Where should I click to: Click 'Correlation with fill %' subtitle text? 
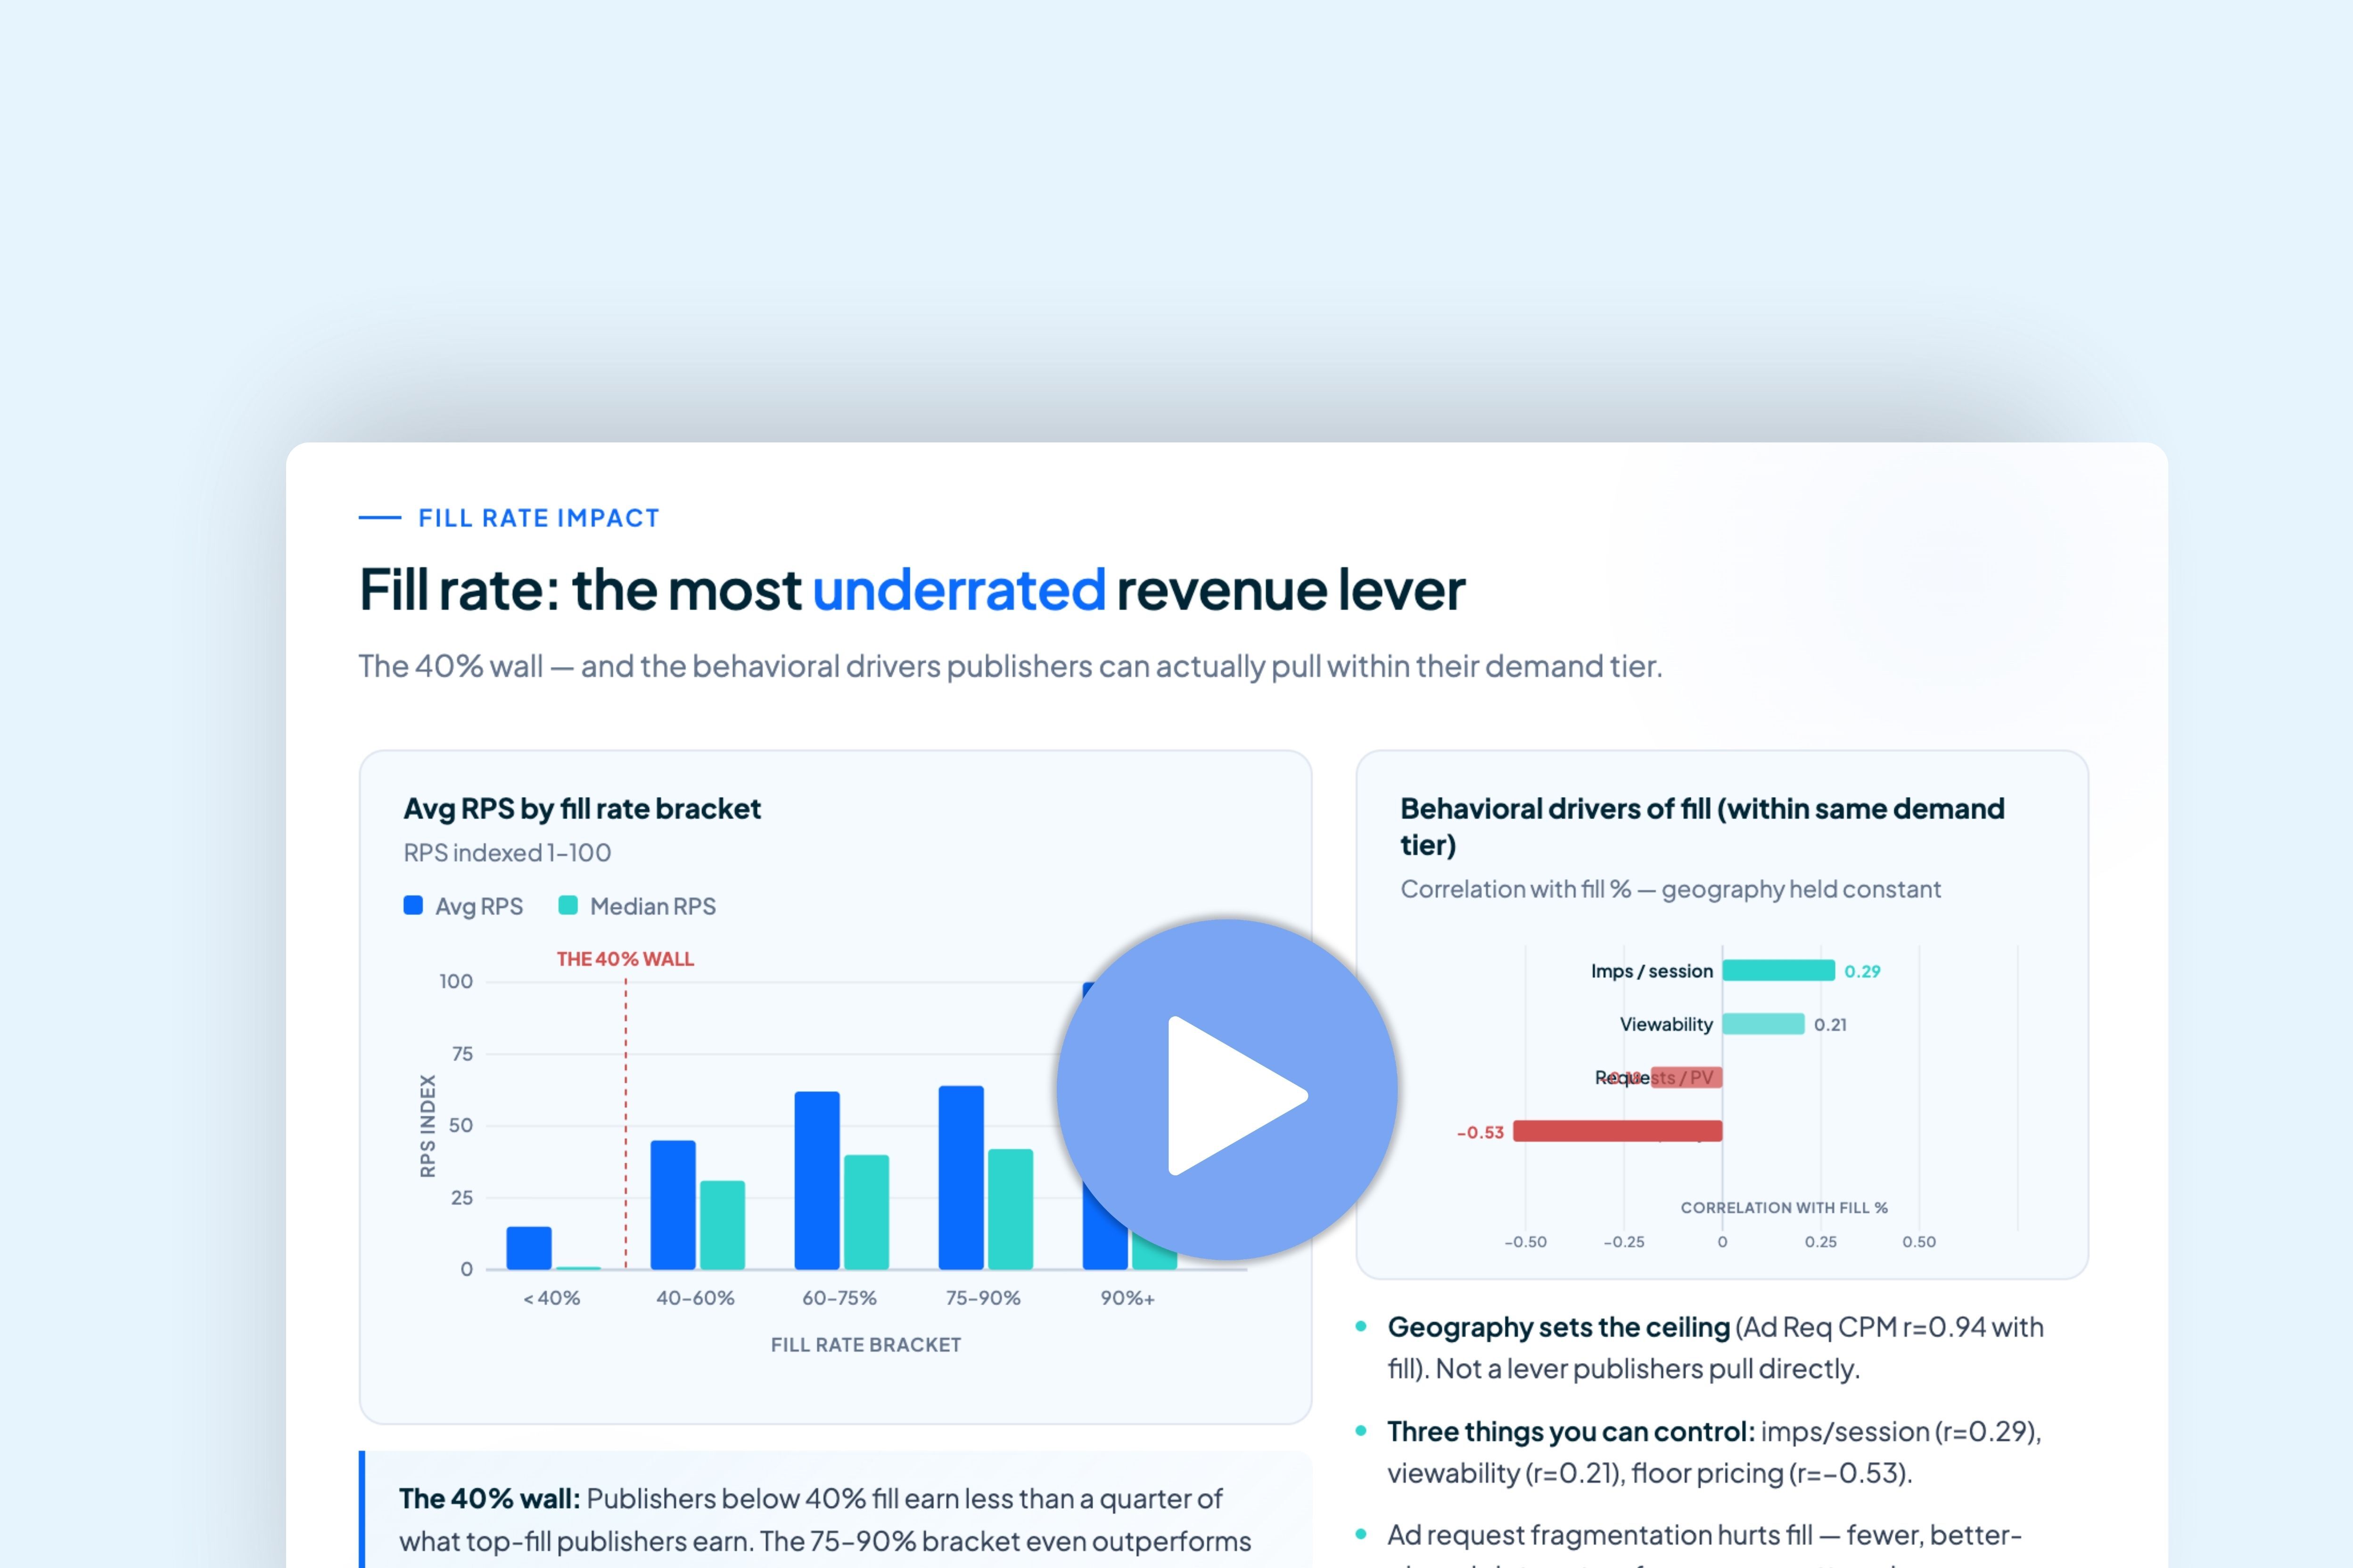click(x=1670, y=889)
